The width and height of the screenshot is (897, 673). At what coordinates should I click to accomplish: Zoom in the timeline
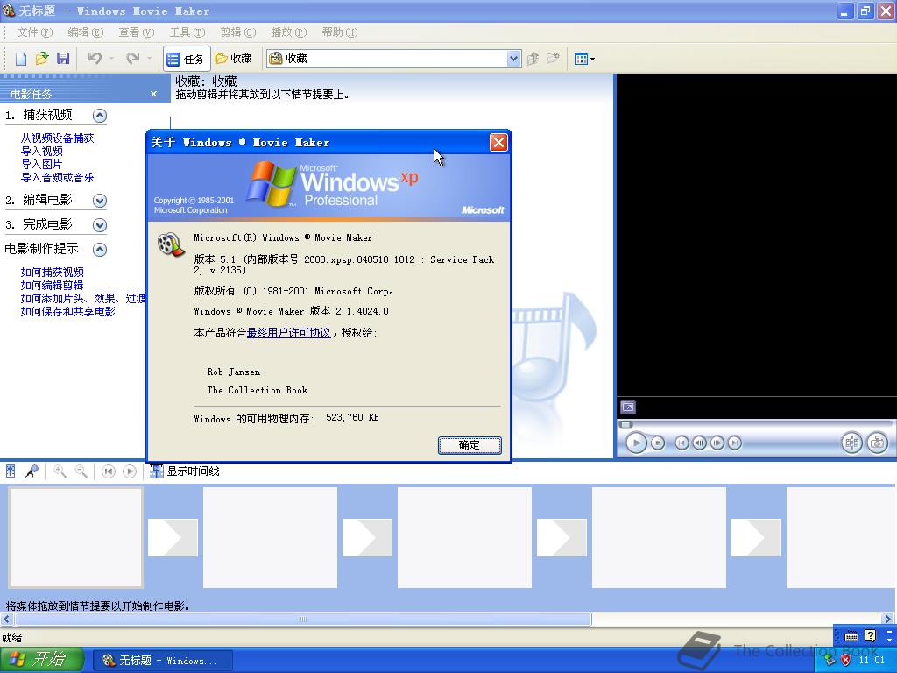point(60,471)
